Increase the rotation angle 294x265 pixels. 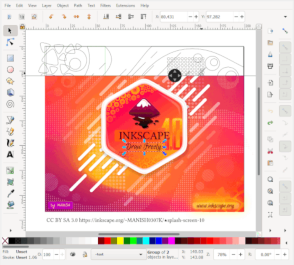coord(285,255)
